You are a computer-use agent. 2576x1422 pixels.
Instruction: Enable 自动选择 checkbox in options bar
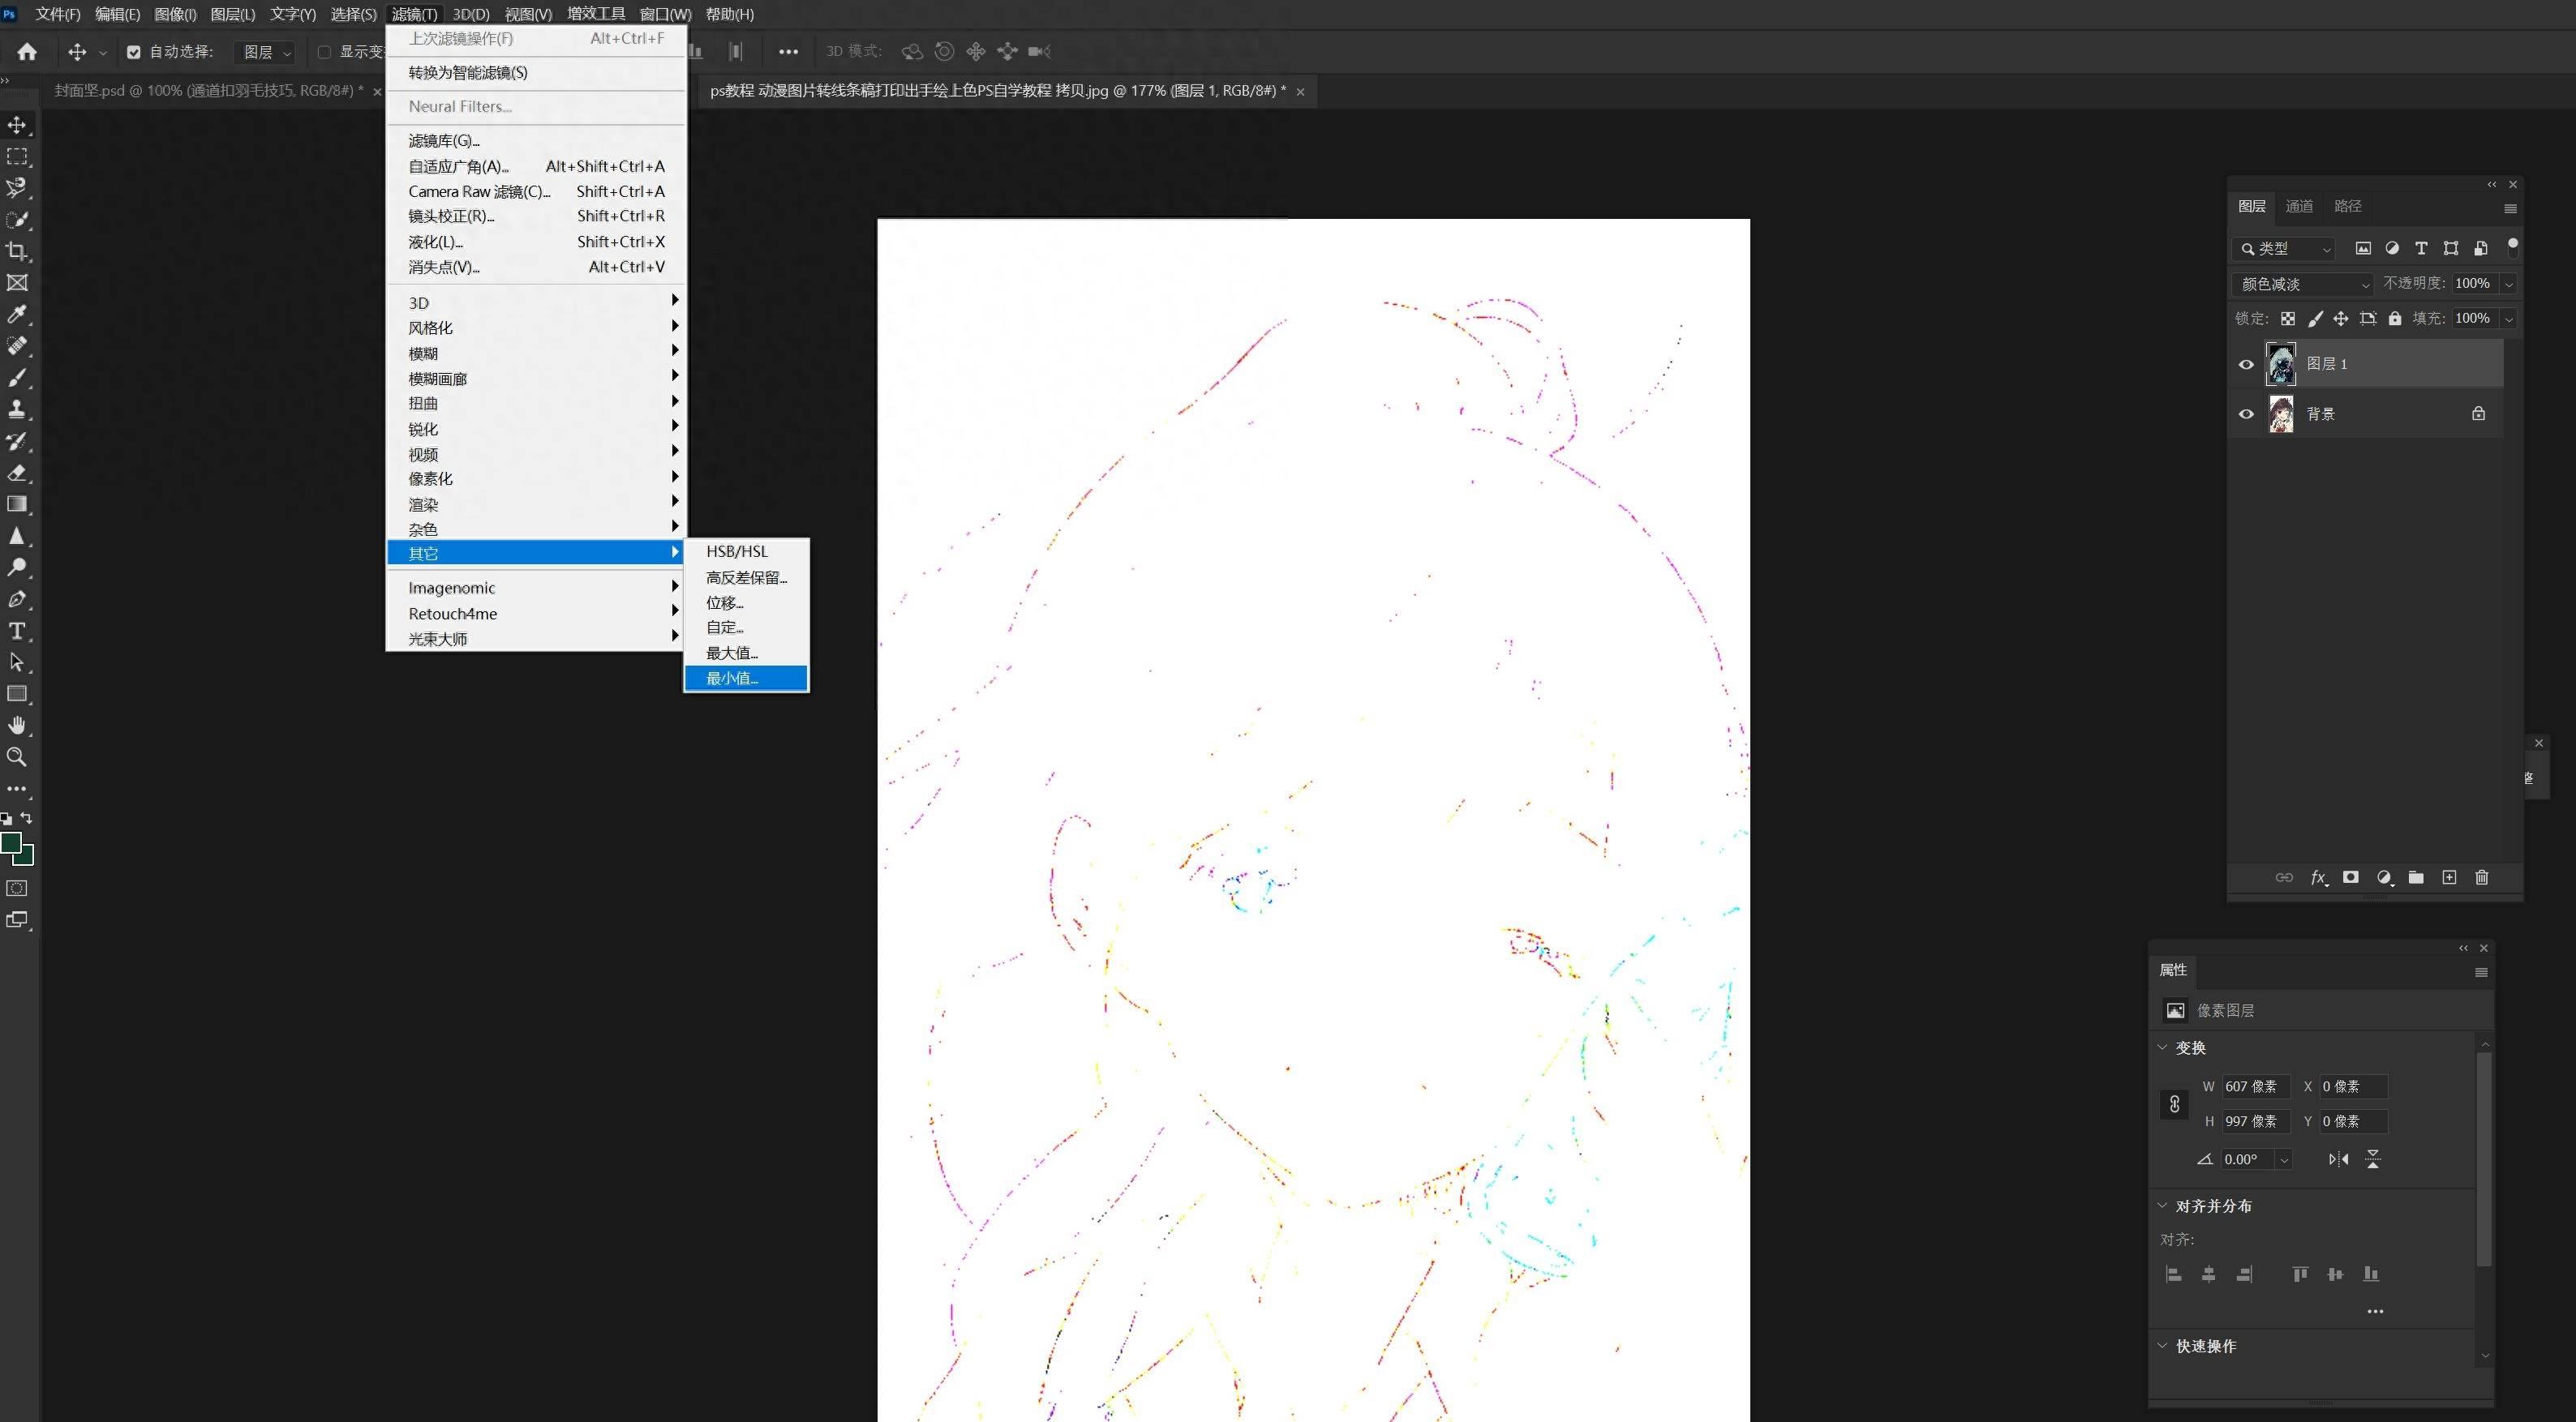(136, 51)
